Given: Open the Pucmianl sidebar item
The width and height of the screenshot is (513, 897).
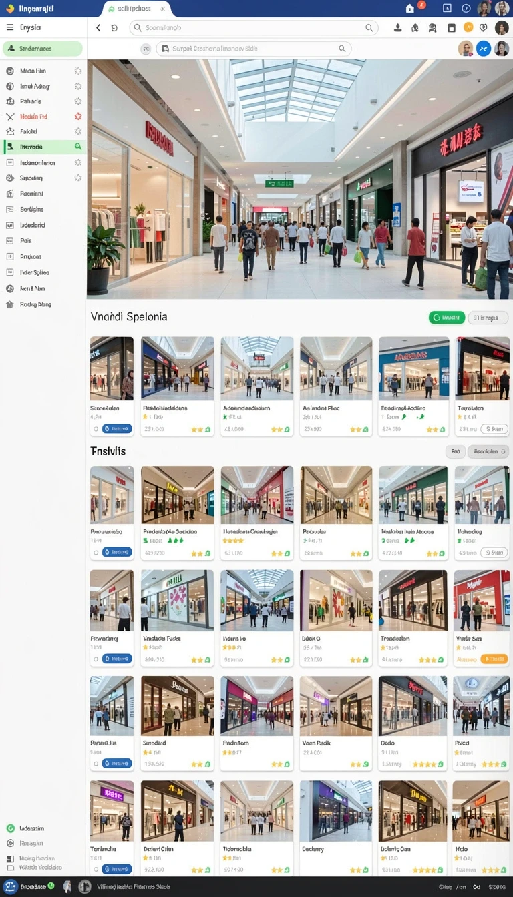Looking at the screenshot, I should [x=31, y=194].
